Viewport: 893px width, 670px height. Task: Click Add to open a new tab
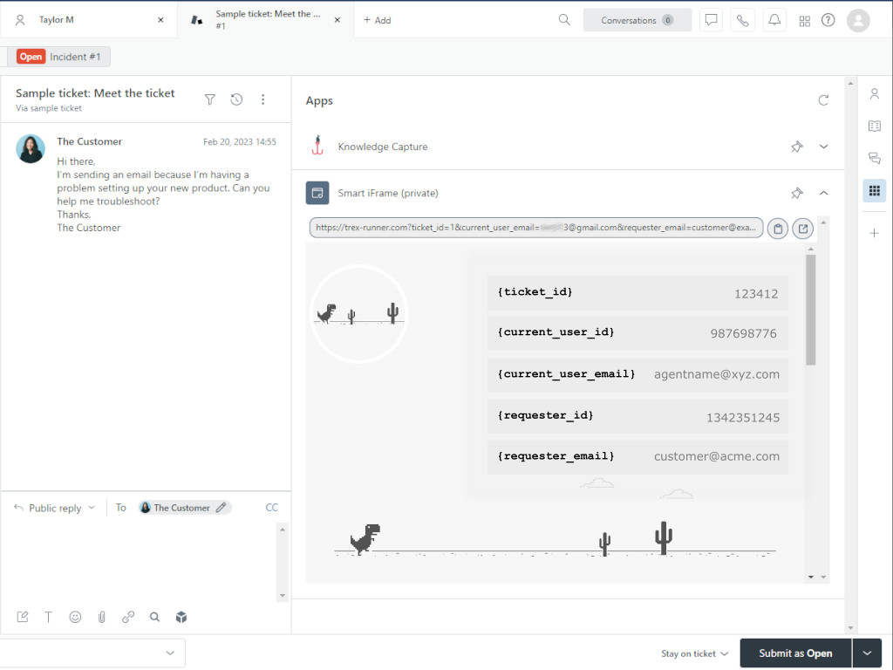coord(377,20)
